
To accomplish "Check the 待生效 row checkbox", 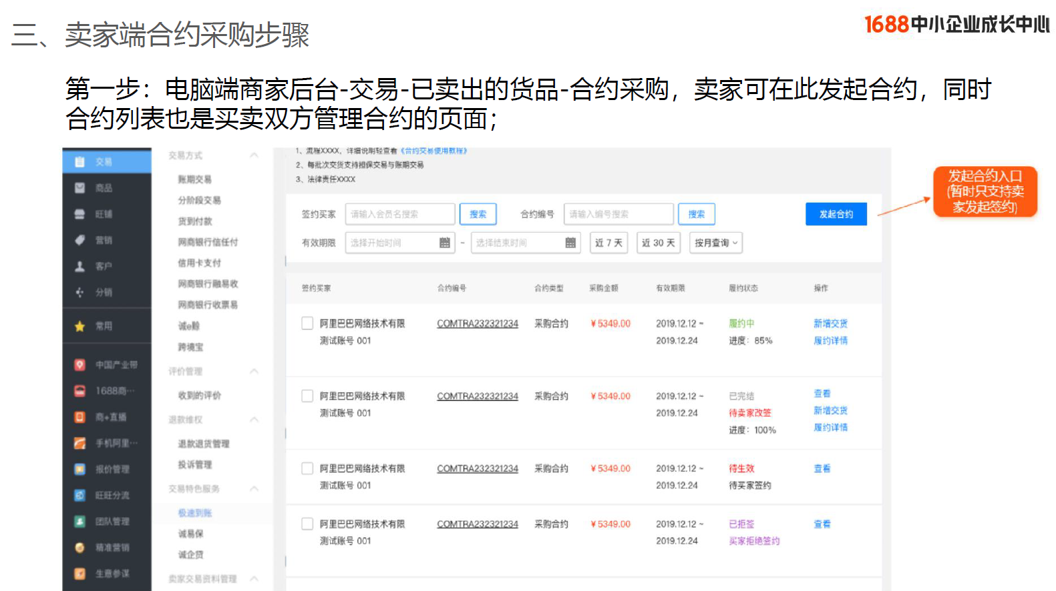I will tap(307, 468).
